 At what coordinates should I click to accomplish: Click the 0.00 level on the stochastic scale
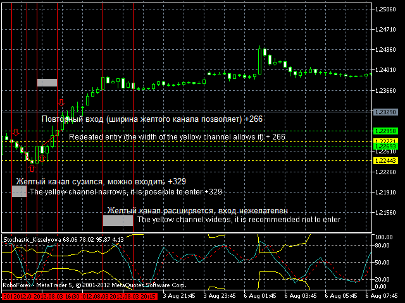[380, 286]
